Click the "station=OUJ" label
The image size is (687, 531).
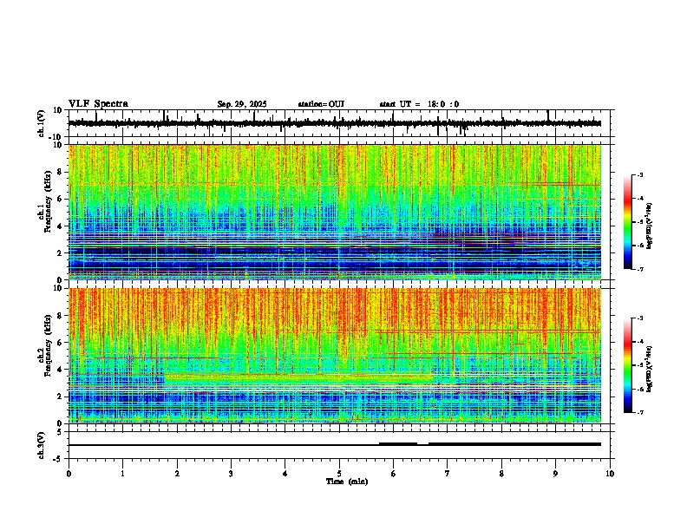point(321,104)
